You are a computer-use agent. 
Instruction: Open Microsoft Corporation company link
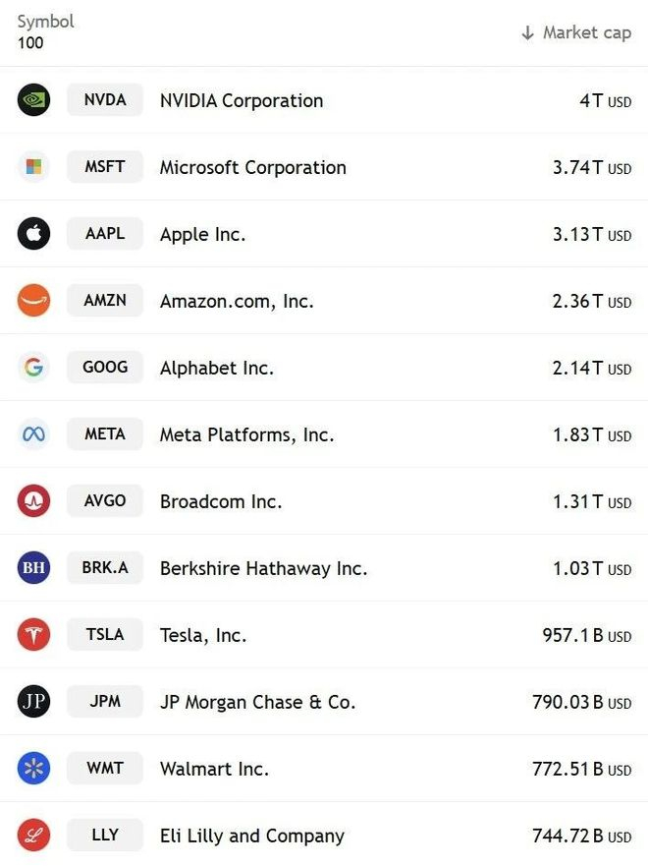[252, 168]
